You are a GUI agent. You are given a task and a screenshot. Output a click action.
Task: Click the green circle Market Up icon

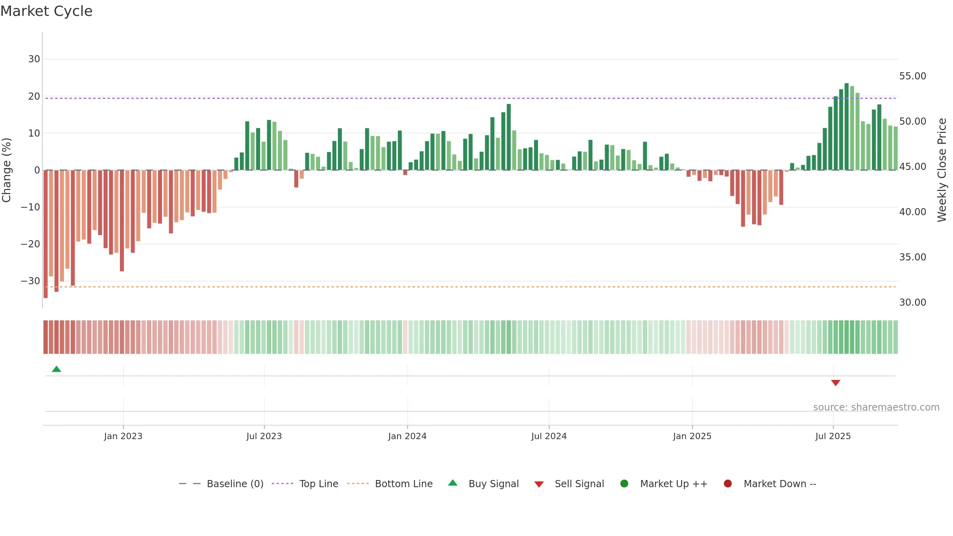pos(624,484)
